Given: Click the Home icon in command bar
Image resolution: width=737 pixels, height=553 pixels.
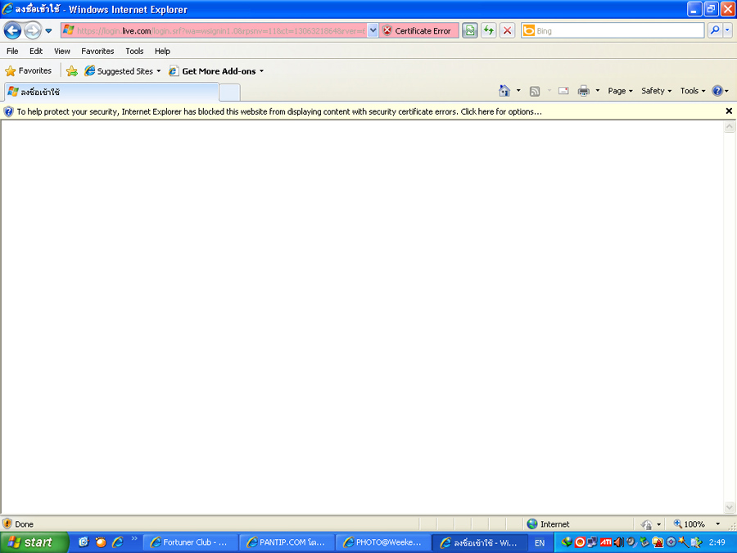Looking at the screenshot, I should (504, 91).
